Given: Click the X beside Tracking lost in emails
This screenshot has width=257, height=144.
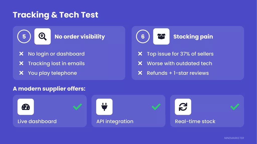Looking at the screenshot, I should (21, 63).
